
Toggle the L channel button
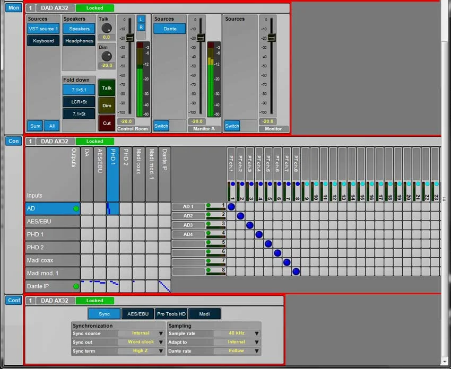[x=141, y=19]
